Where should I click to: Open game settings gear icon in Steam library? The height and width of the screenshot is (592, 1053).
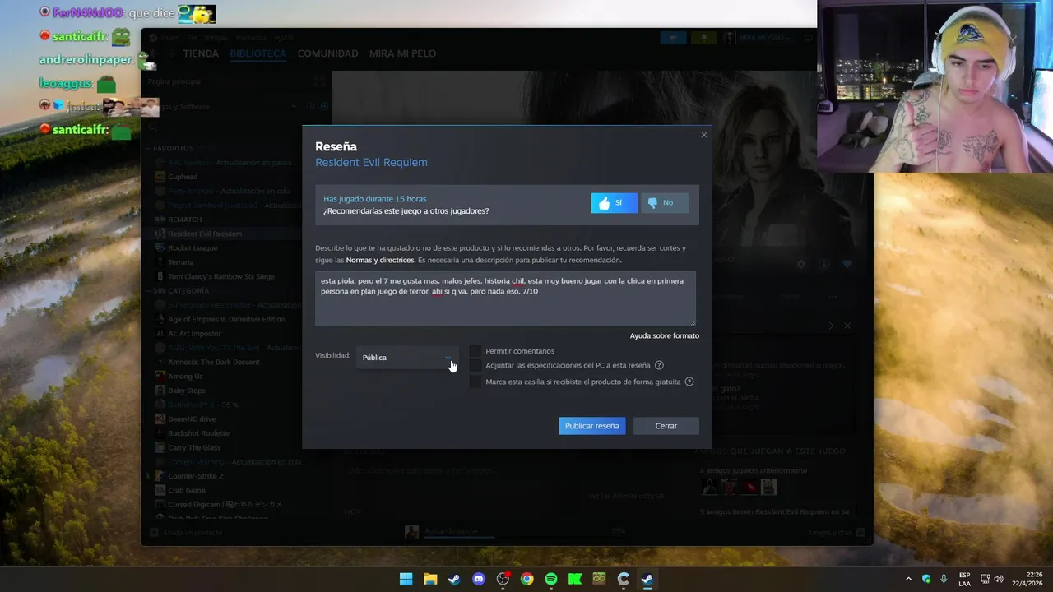[801, 265]
